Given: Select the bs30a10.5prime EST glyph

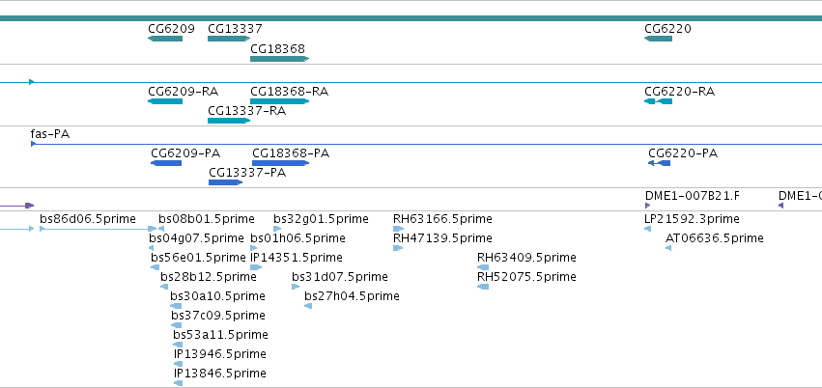Looking at the screenshot, I should [x=176, y=306].
